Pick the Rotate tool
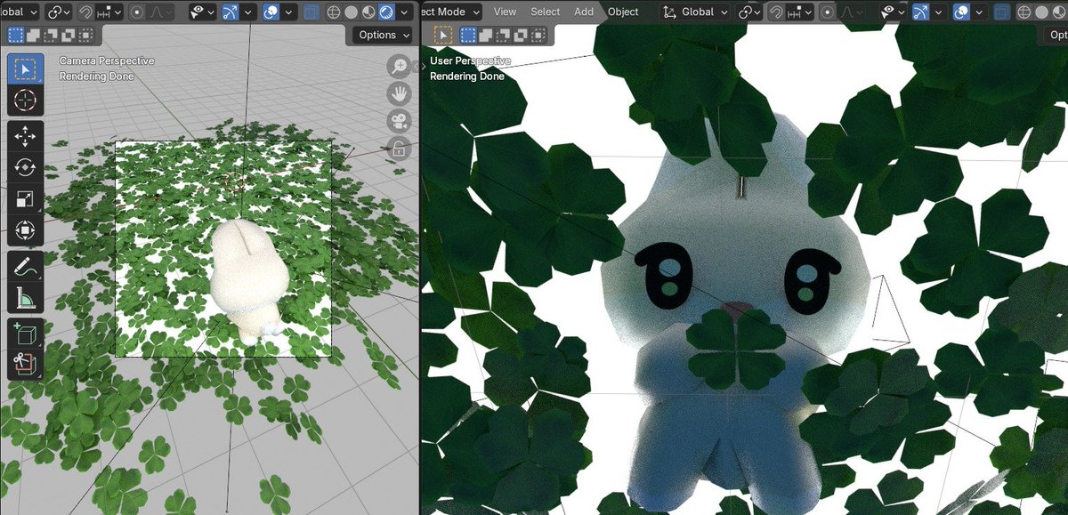Screen dimensions: 1068x515 [x=25, y=167]
